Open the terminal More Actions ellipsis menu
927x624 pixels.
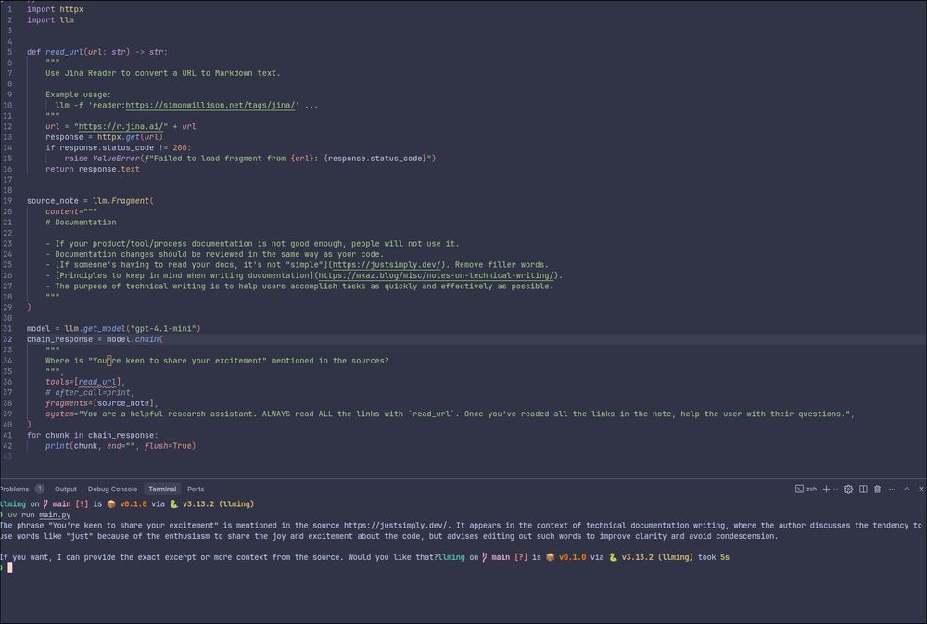click(892, 489)
